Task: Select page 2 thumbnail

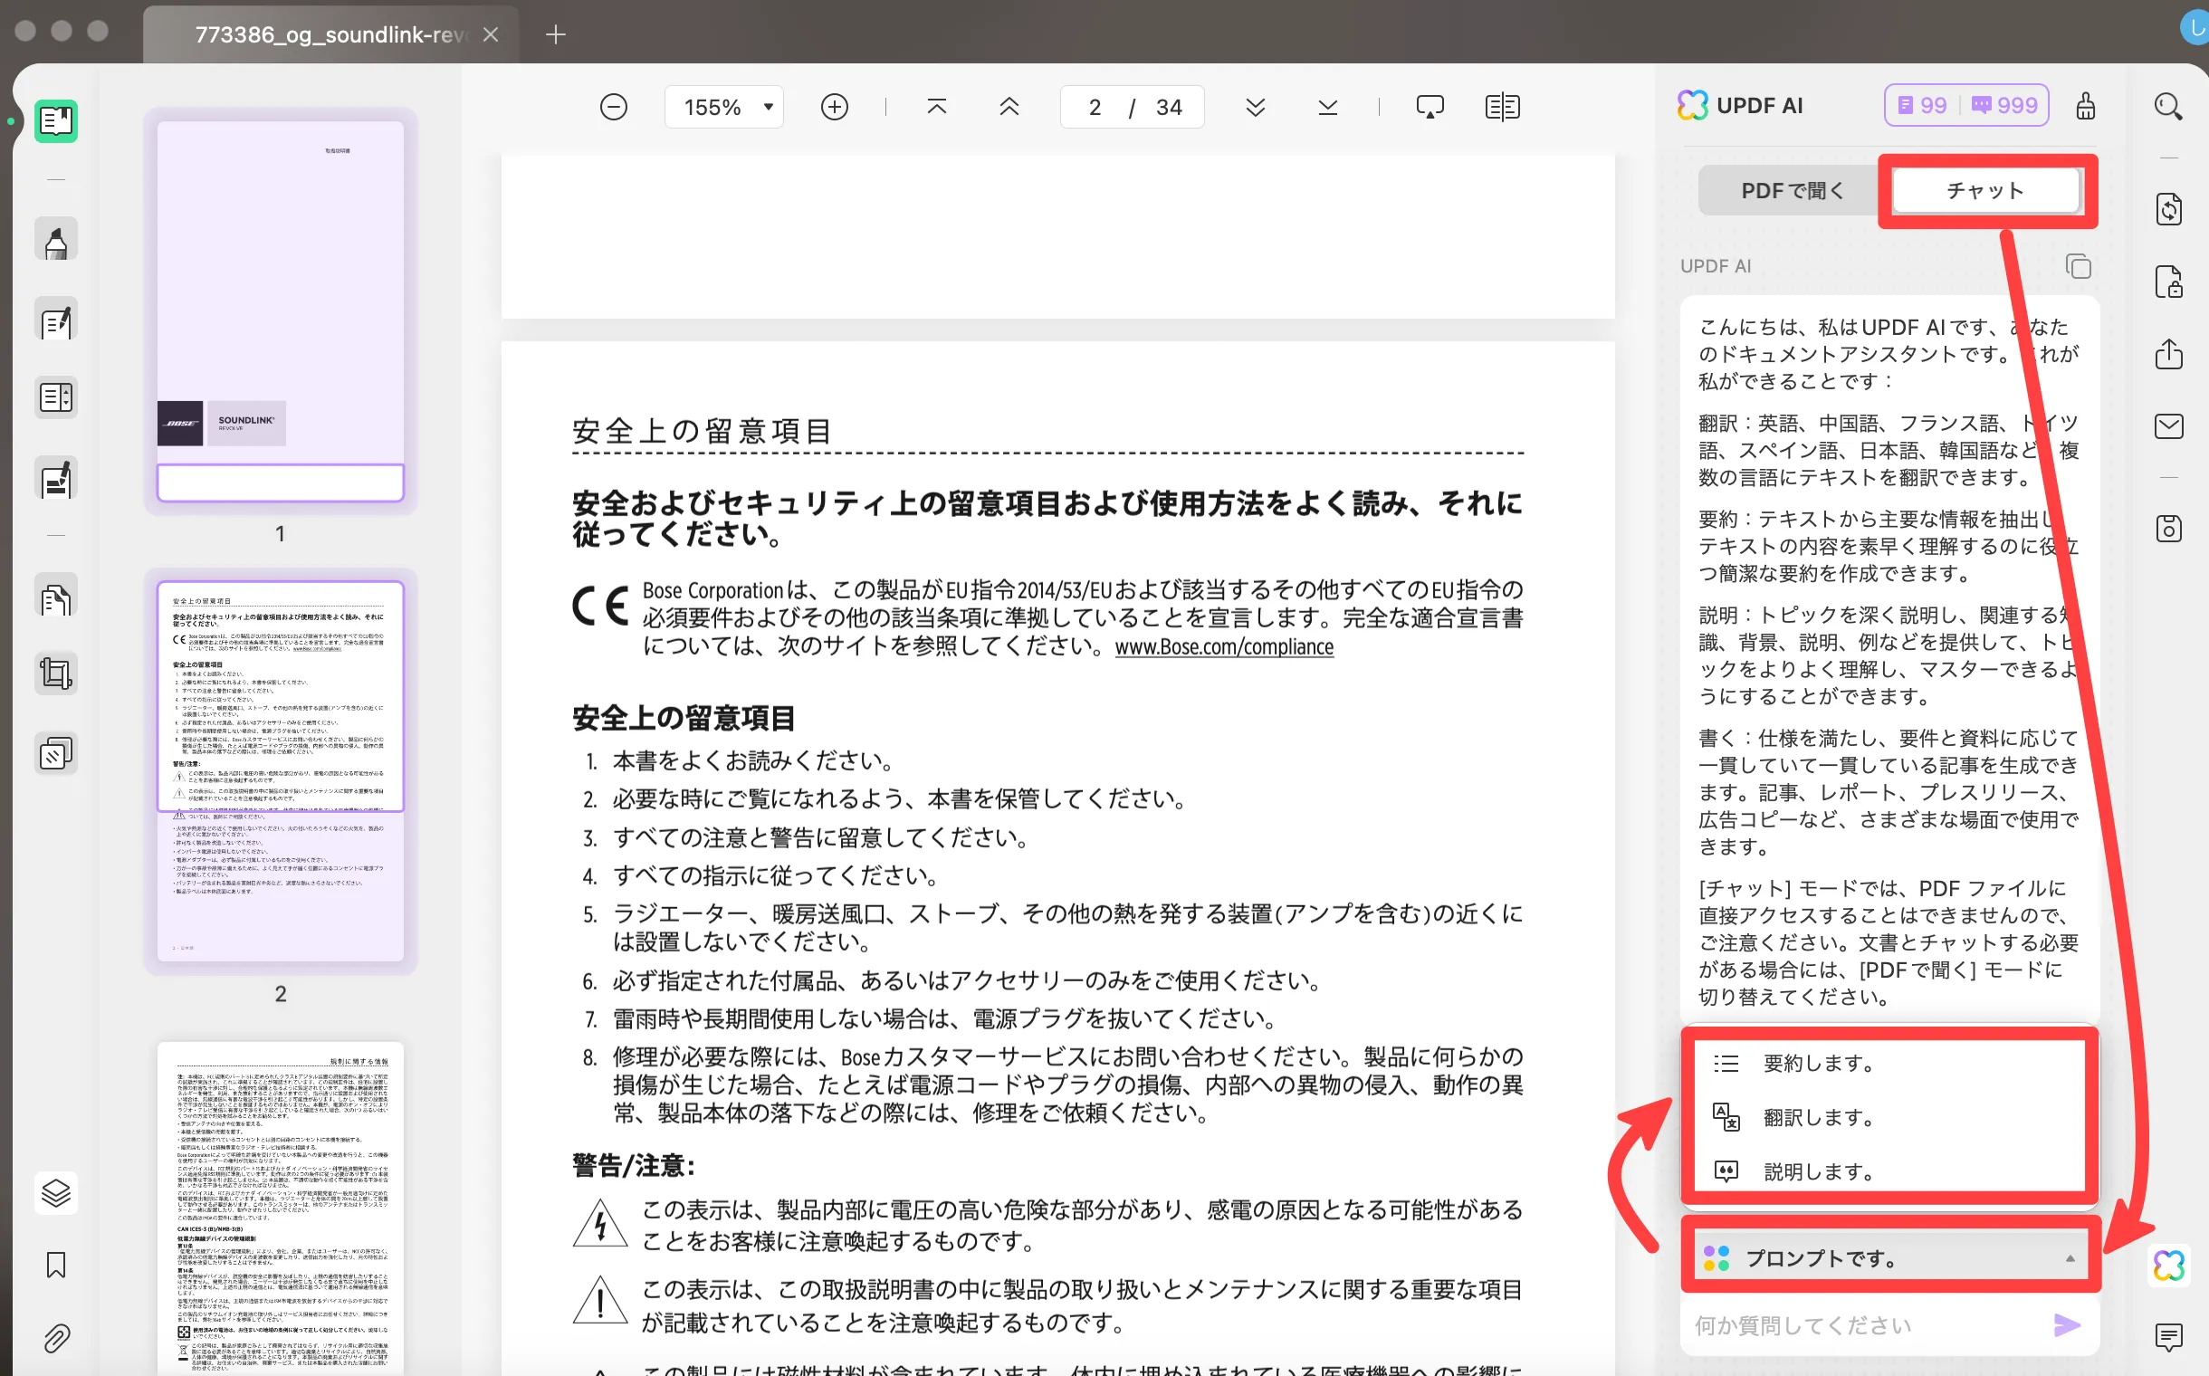Action: click(x=281, y=770)
